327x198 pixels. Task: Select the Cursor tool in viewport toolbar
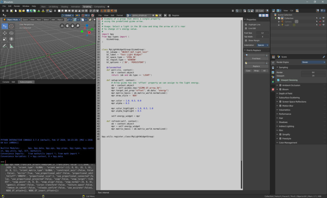click(11, 26)
